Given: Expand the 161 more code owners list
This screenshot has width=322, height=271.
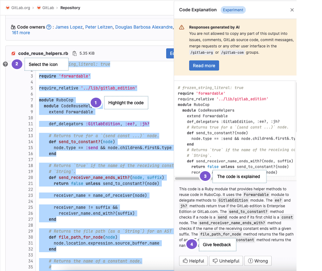Looking at the screenshot, I should [x=21, y=33].
